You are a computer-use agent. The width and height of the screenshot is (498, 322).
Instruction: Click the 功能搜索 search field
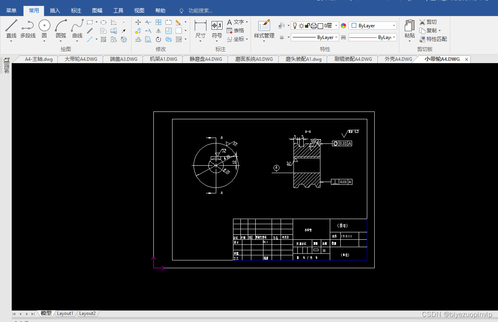(x=200, y=11)
